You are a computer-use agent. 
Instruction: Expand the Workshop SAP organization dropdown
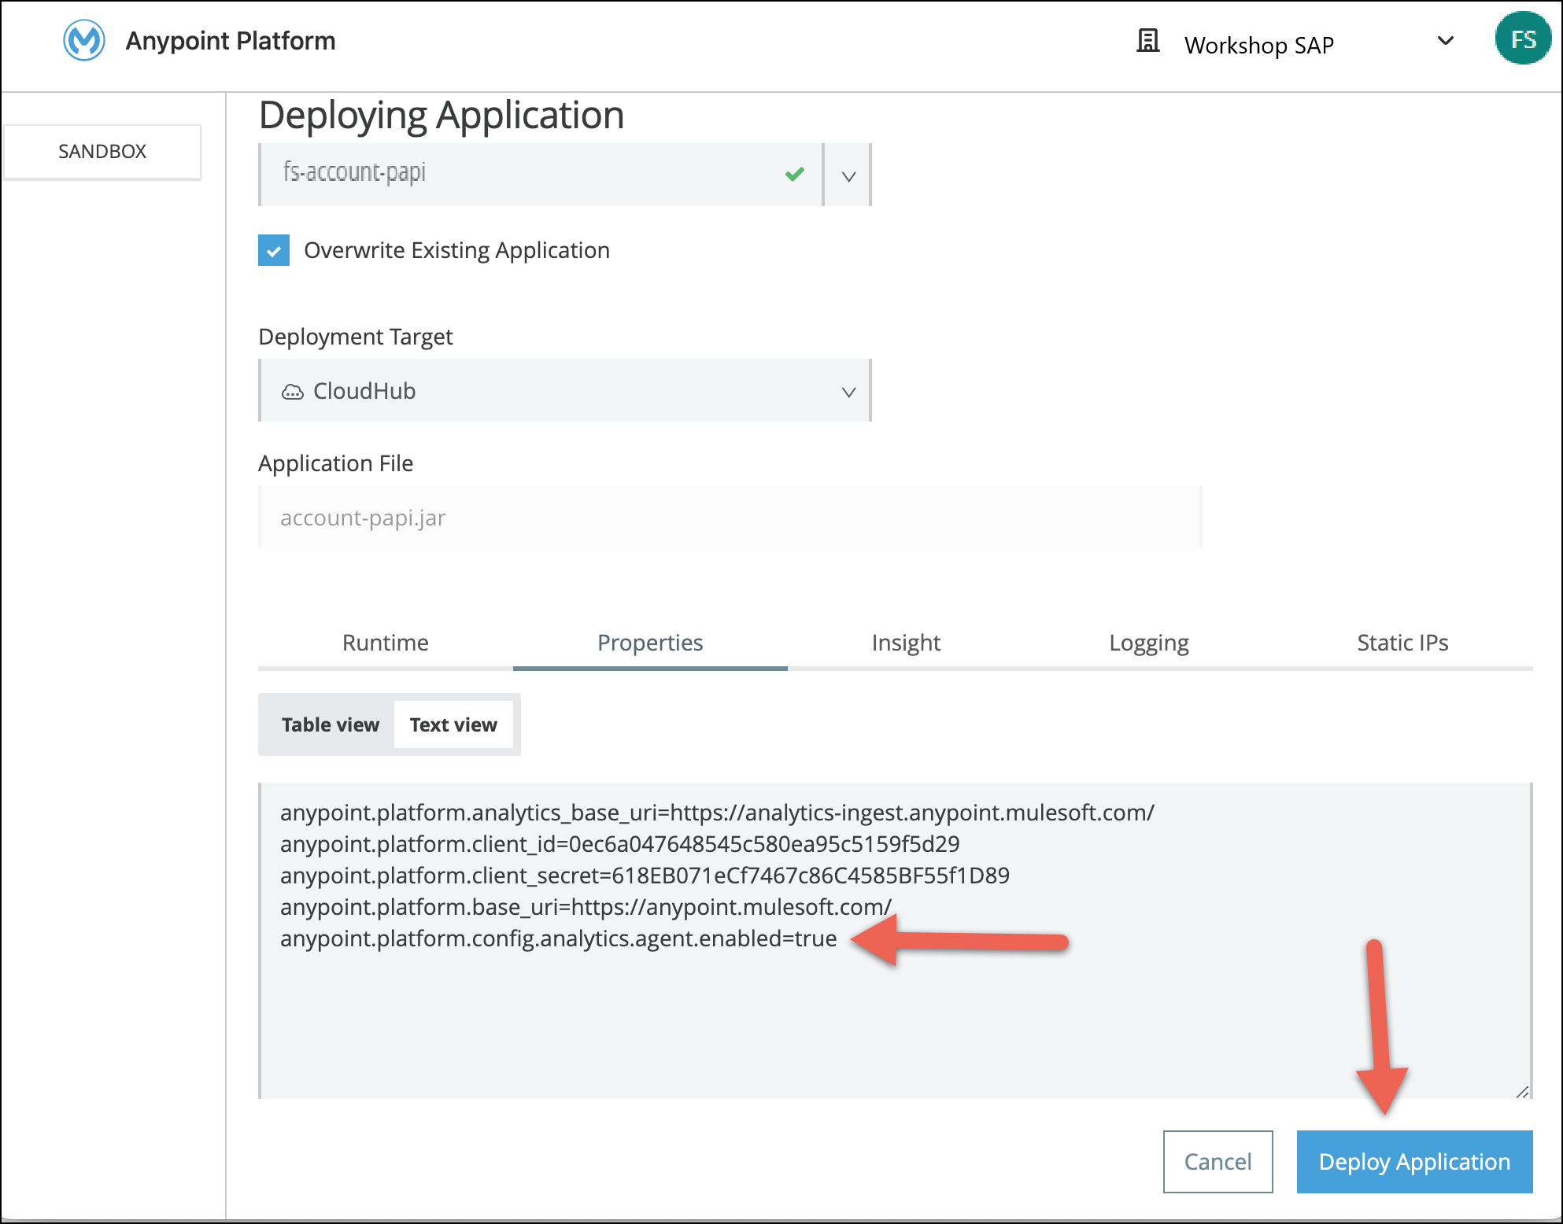coord(1446,41)
